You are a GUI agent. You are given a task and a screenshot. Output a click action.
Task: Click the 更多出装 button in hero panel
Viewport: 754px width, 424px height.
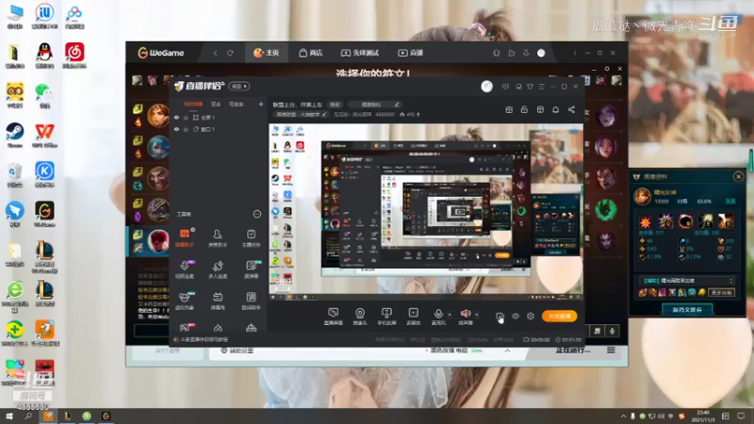click(x=721, y=292)
